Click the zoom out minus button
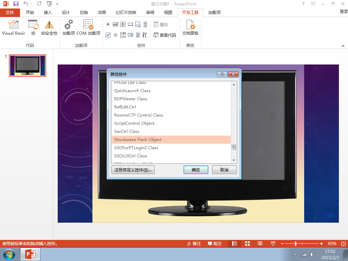The width and height of the screenshot is (348, 261). pyautogui.click(x=282, y=244)
